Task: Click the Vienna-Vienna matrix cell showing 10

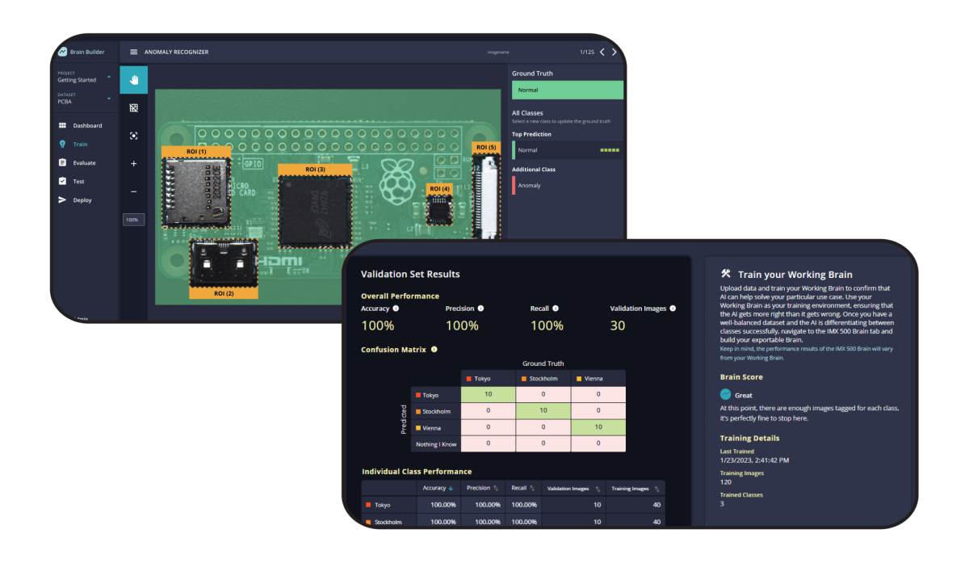Action: (598, 427)
